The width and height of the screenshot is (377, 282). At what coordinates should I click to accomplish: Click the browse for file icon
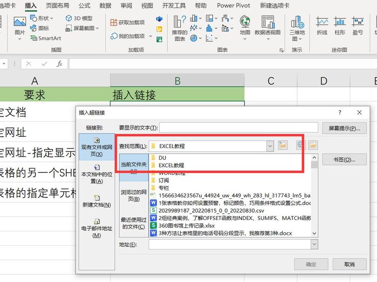[313, 145]
